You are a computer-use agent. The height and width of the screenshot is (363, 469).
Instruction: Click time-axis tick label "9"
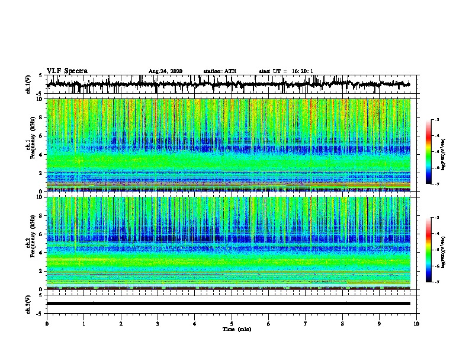click(x=379, y=324)
